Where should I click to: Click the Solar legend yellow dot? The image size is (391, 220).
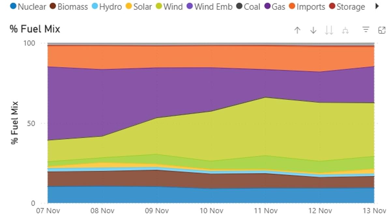click(129, 7)
